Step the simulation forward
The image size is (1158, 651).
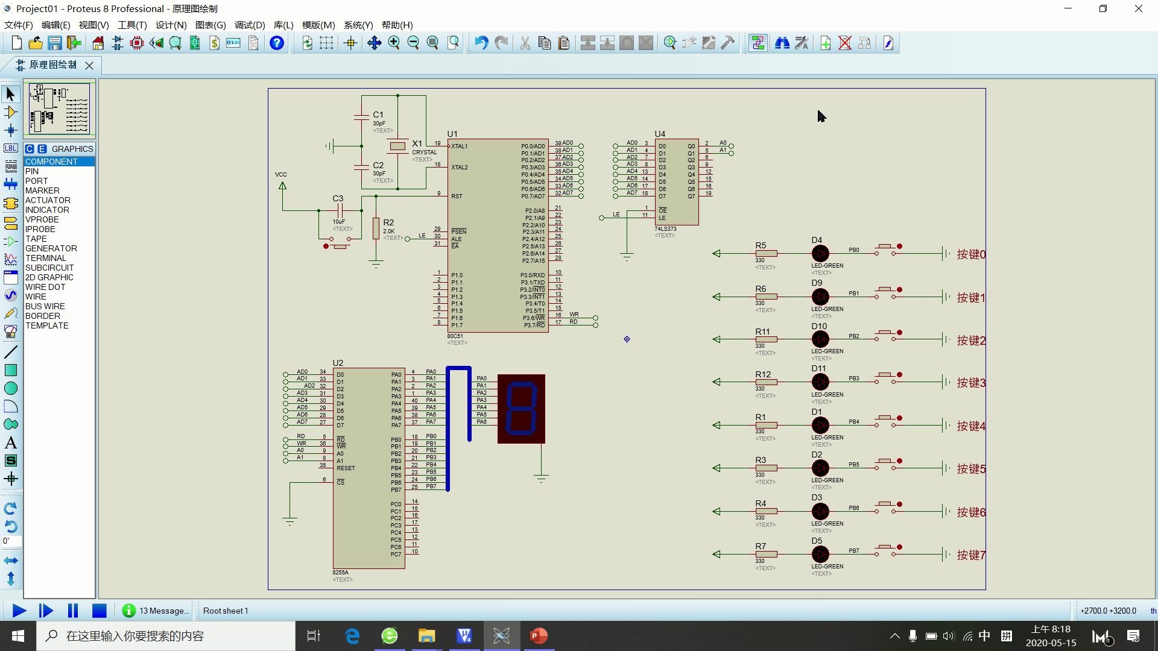point(46,611)
